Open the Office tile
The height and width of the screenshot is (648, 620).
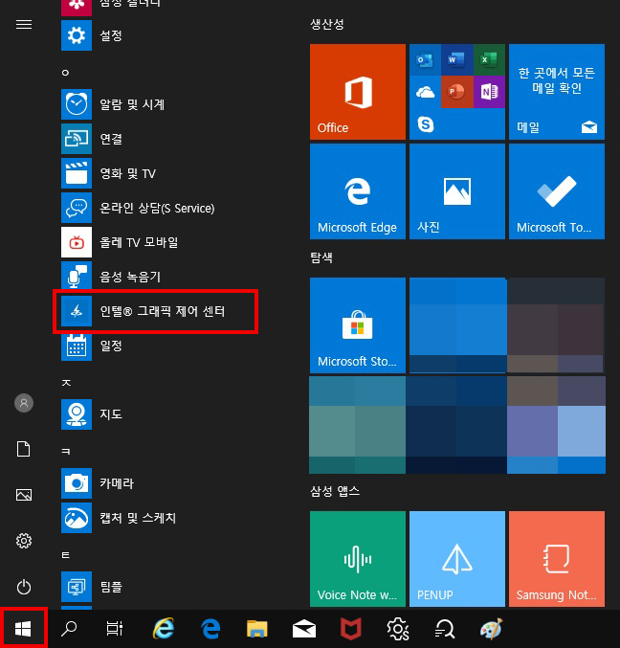point(357,92)
